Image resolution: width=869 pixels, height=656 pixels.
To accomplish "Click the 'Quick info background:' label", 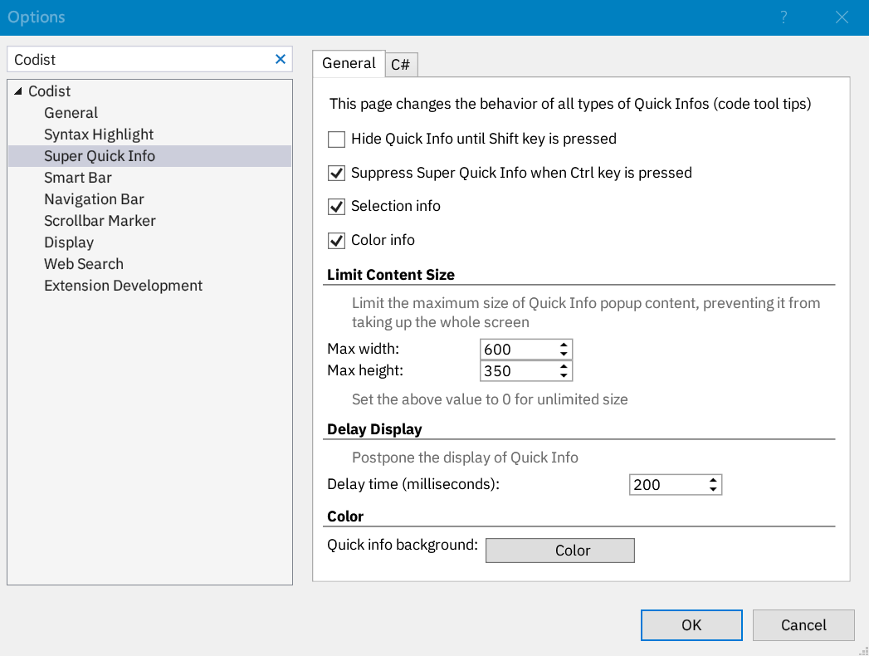I will [x=403, y=545].
